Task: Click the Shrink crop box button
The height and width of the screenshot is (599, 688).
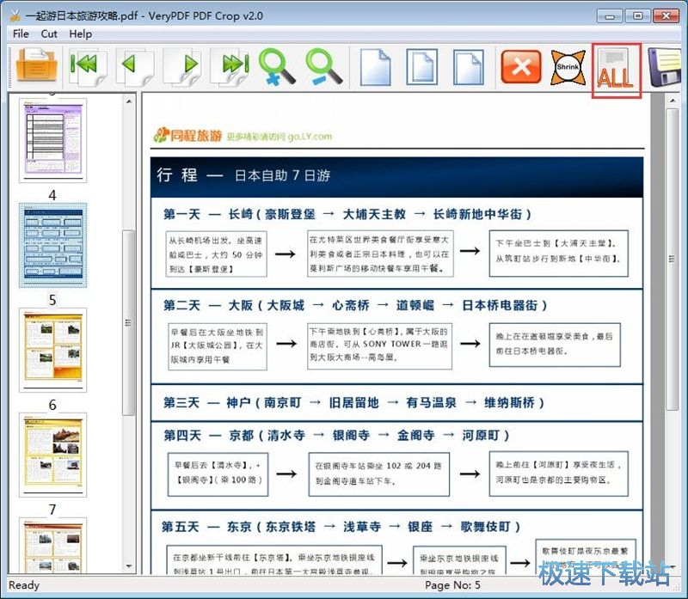Action: tap(568, 67)
